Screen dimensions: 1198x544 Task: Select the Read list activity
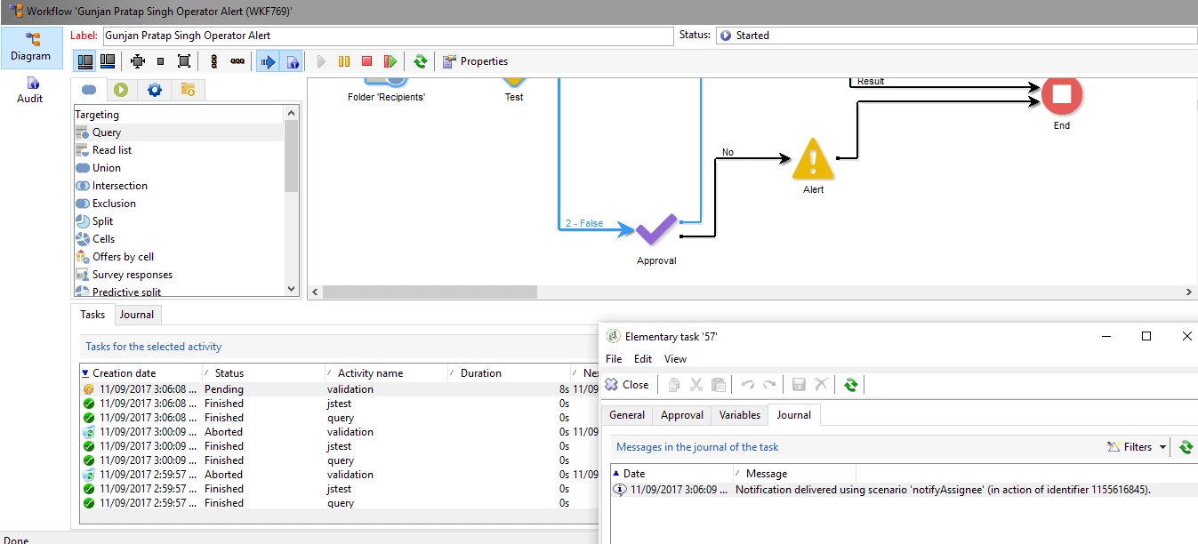coord(178,150)
